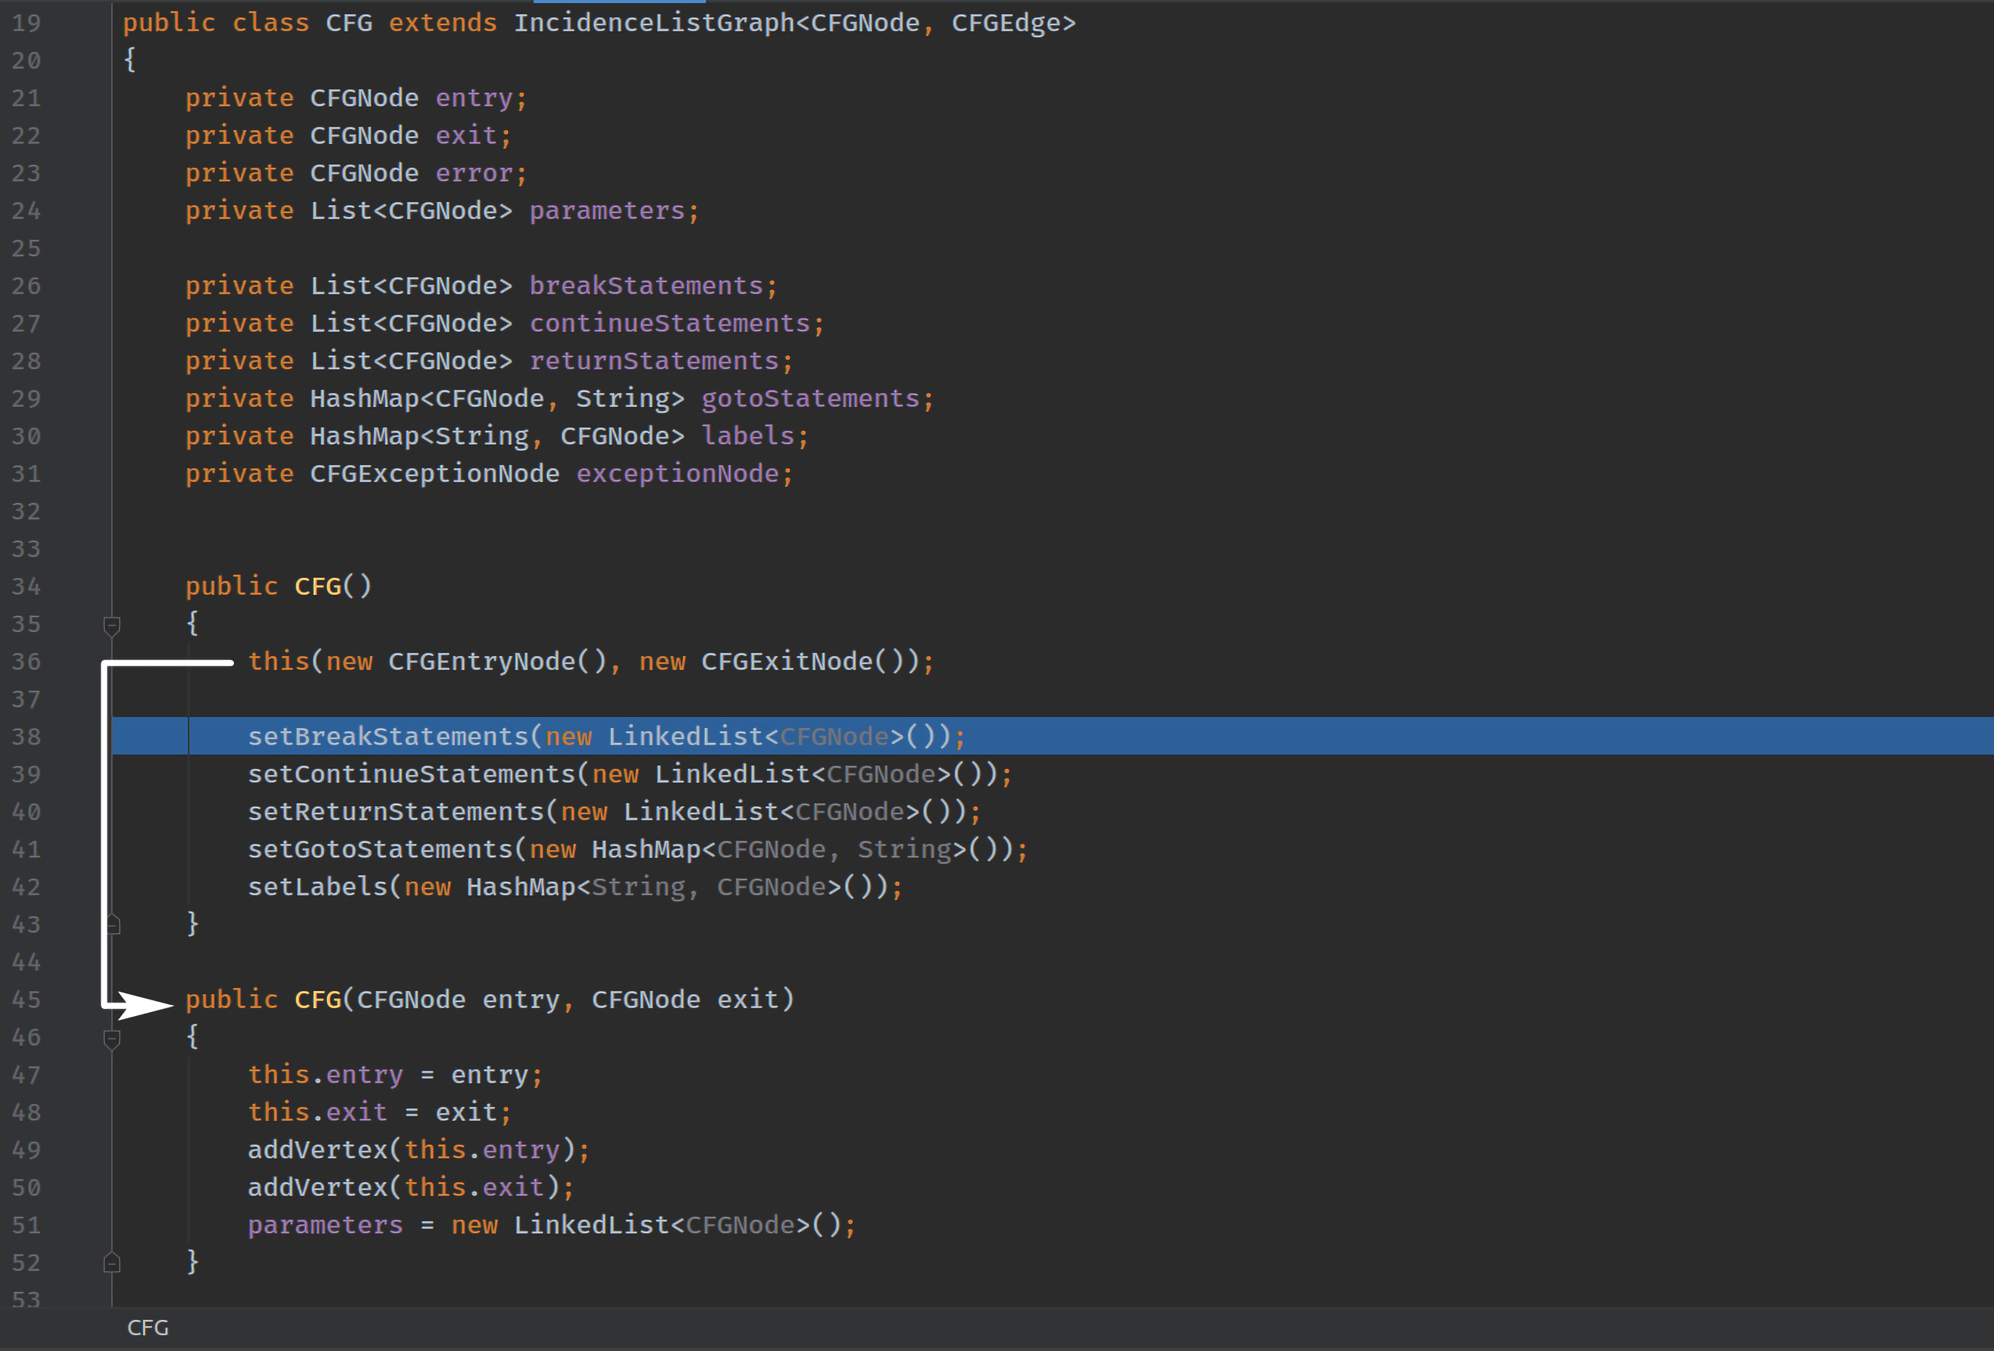Click line number 19 in the gutter
Image resolution: width=1994 pixels, height=1351 pixels.
(x=26, y=23)
